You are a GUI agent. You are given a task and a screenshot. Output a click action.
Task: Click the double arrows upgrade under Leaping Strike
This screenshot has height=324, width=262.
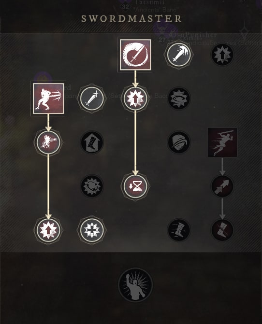point(222,186)
